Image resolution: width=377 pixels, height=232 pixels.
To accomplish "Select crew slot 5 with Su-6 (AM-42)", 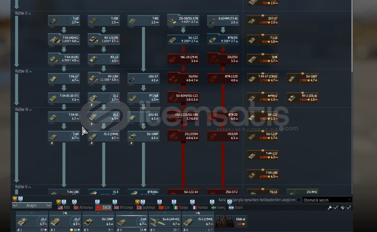I will click(x=165, y=221).
